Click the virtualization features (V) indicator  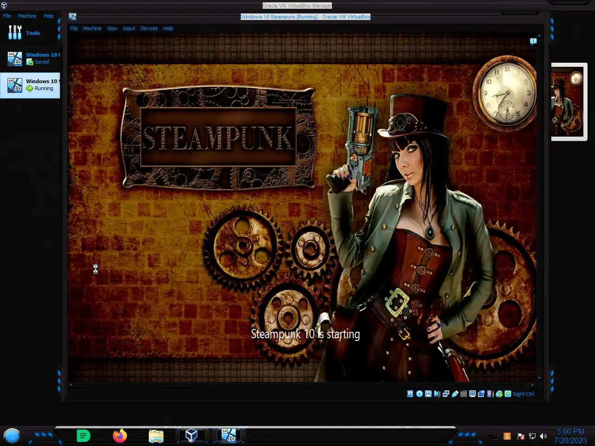[489, 394]
